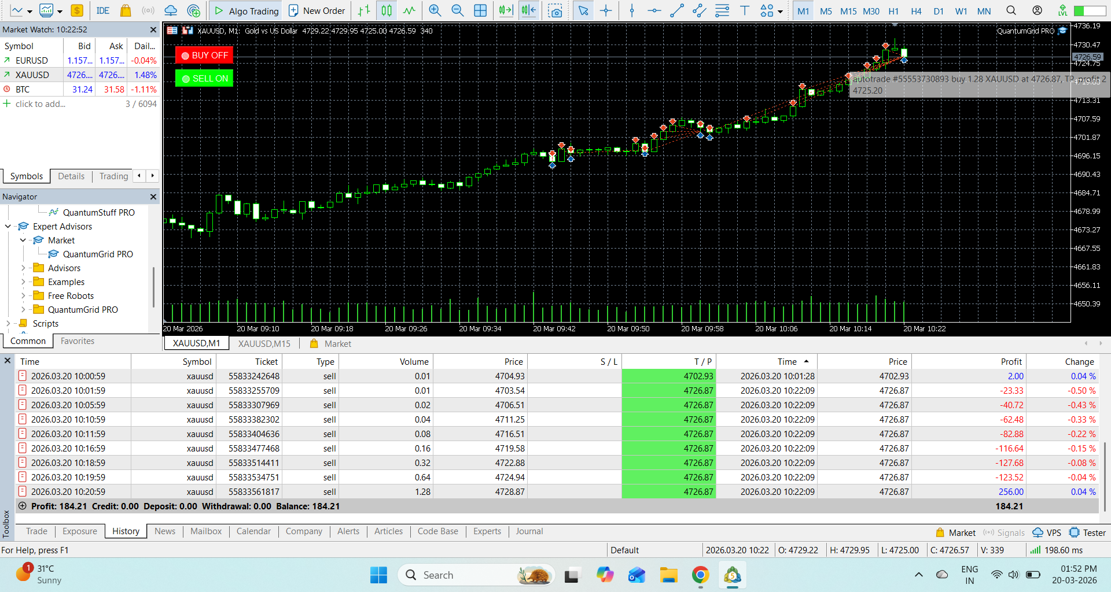Select the M5 timeframe button
1111x592 pixels.
pos(826,11)
